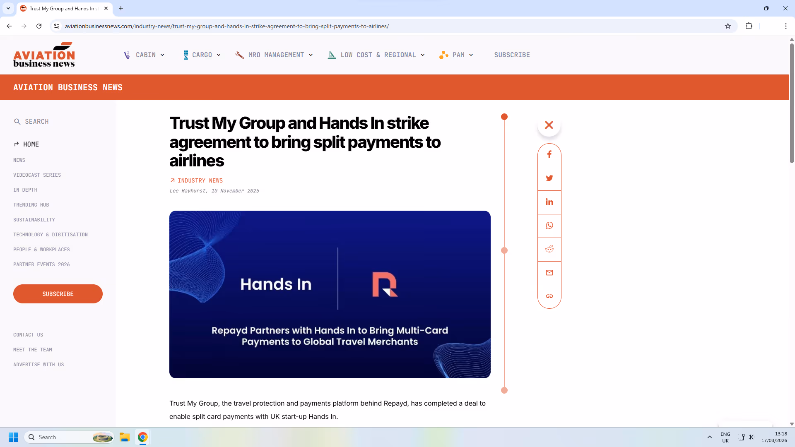
Task: Open Trending Hub link
Action: (31, 205)
